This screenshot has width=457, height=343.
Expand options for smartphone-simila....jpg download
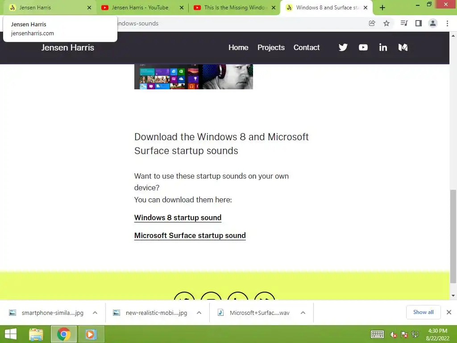click(x=95, y=313)
